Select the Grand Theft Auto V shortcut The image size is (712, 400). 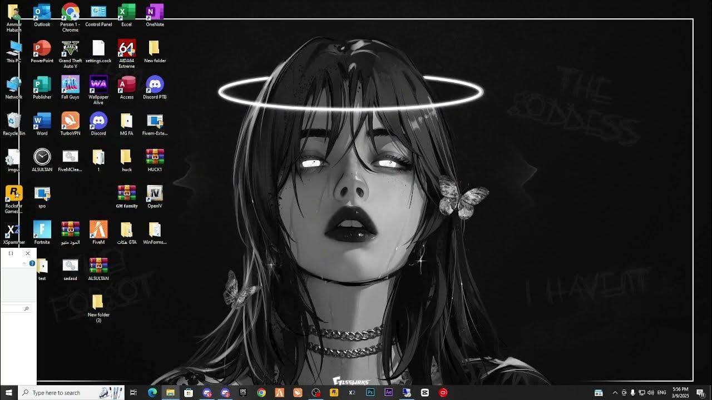[70, 54]
